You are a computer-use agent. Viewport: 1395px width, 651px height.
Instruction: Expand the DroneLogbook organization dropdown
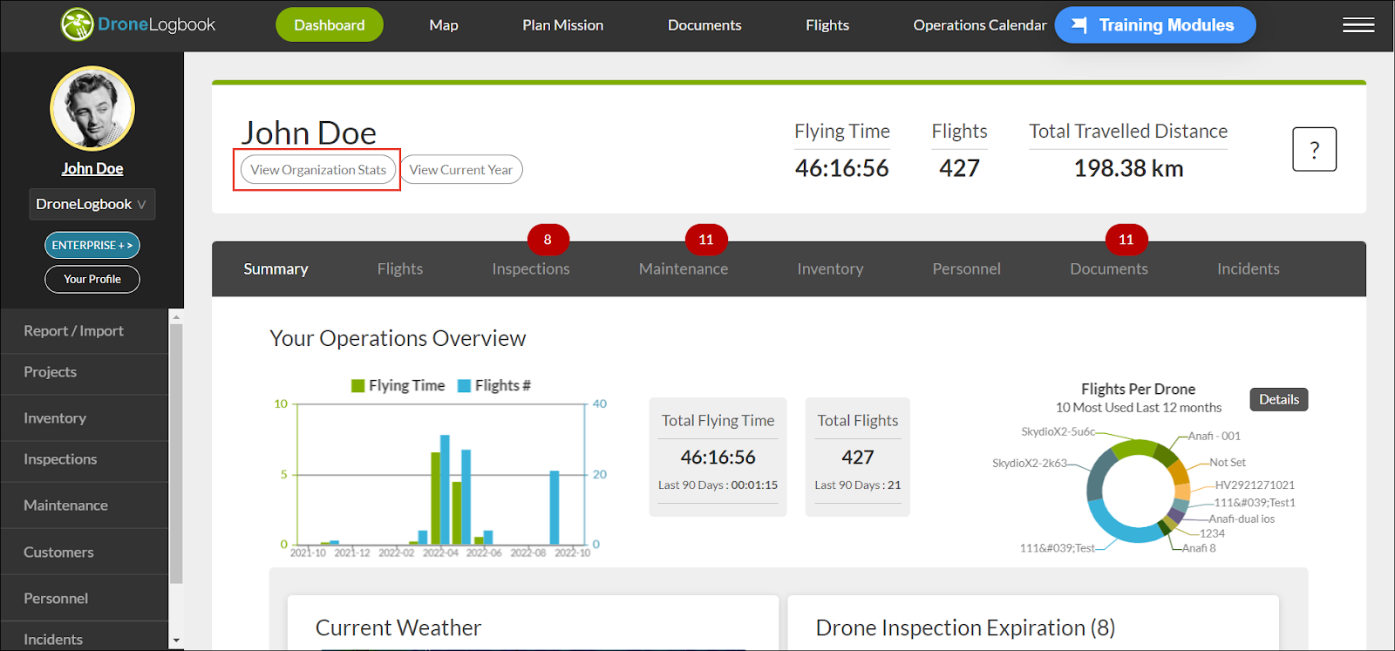(x=92, y=204)
